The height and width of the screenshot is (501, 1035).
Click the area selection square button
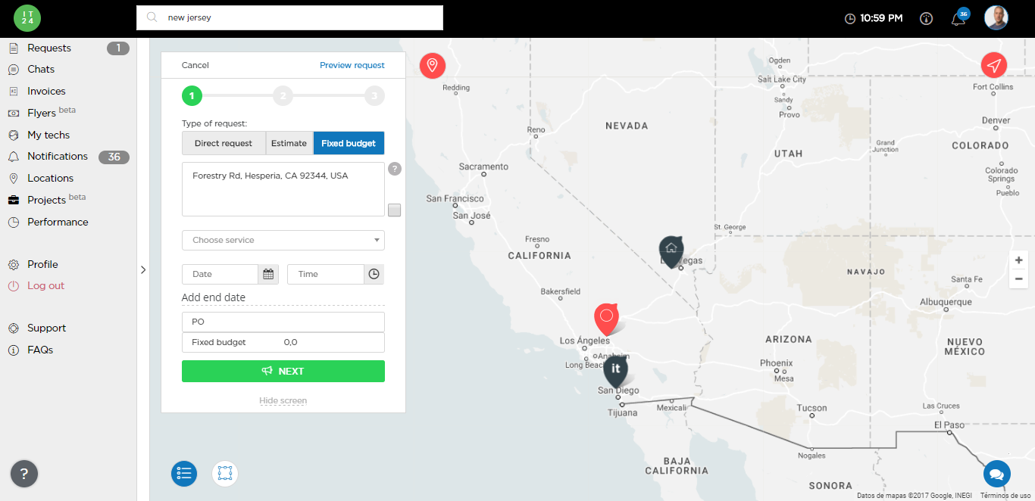pos(225,474)
